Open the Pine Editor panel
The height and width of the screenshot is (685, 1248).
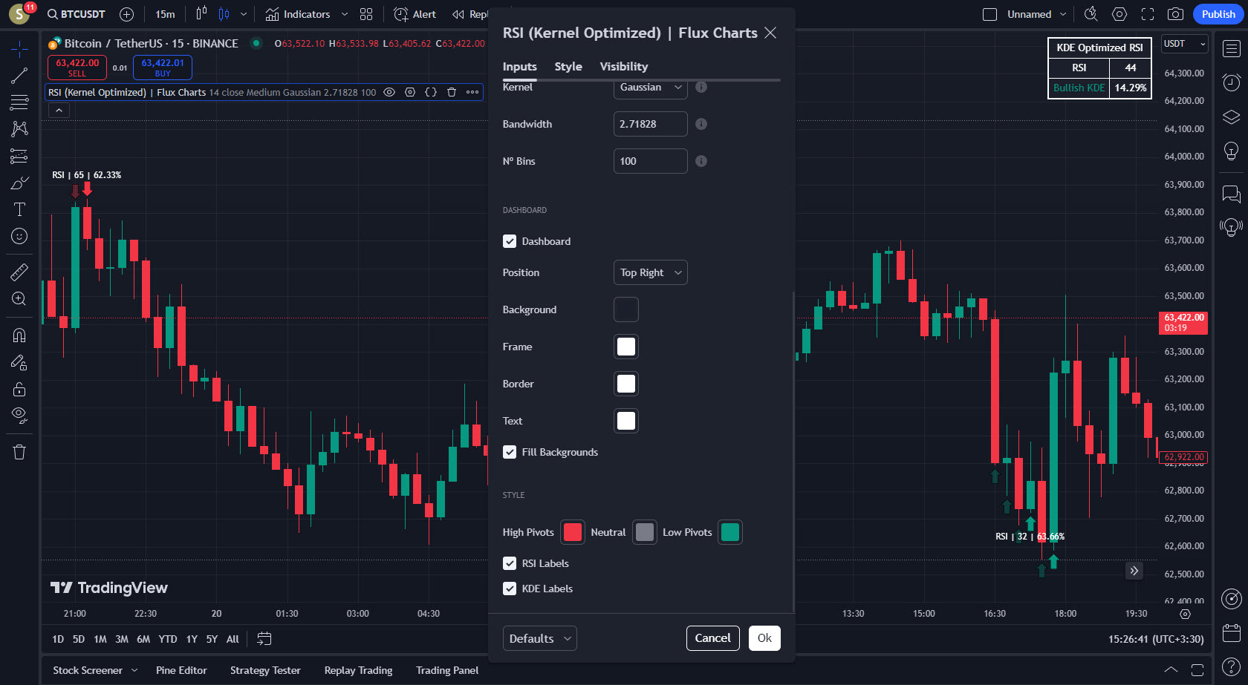pyautogui.click(x=181, y=670)
